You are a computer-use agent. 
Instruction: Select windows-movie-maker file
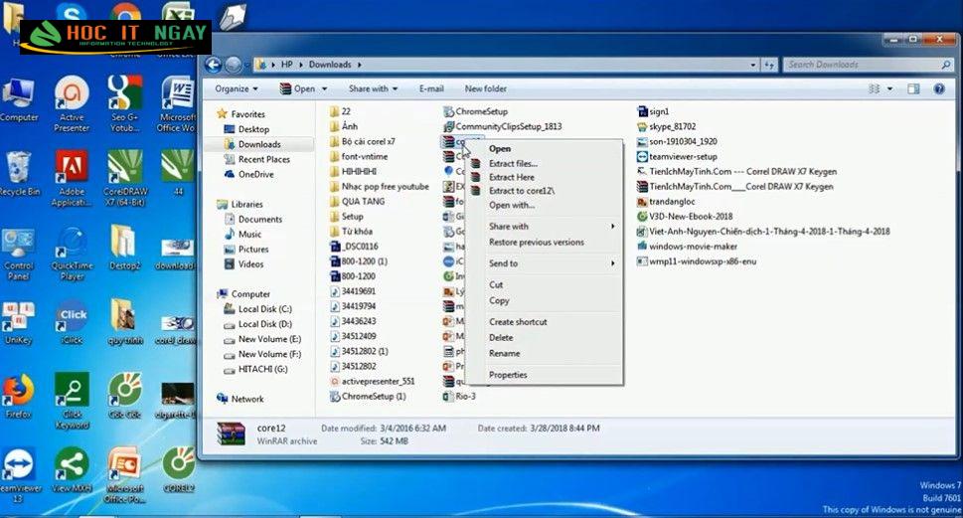tap(693, 247)
